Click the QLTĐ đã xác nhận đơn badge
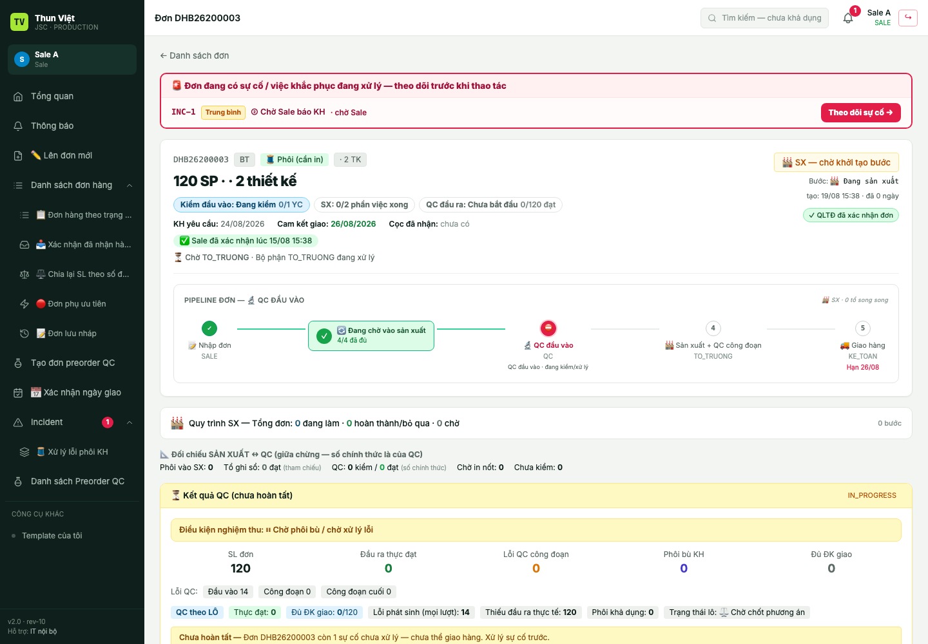The width and height of the screenshot is (928, 644). (851, 215)
